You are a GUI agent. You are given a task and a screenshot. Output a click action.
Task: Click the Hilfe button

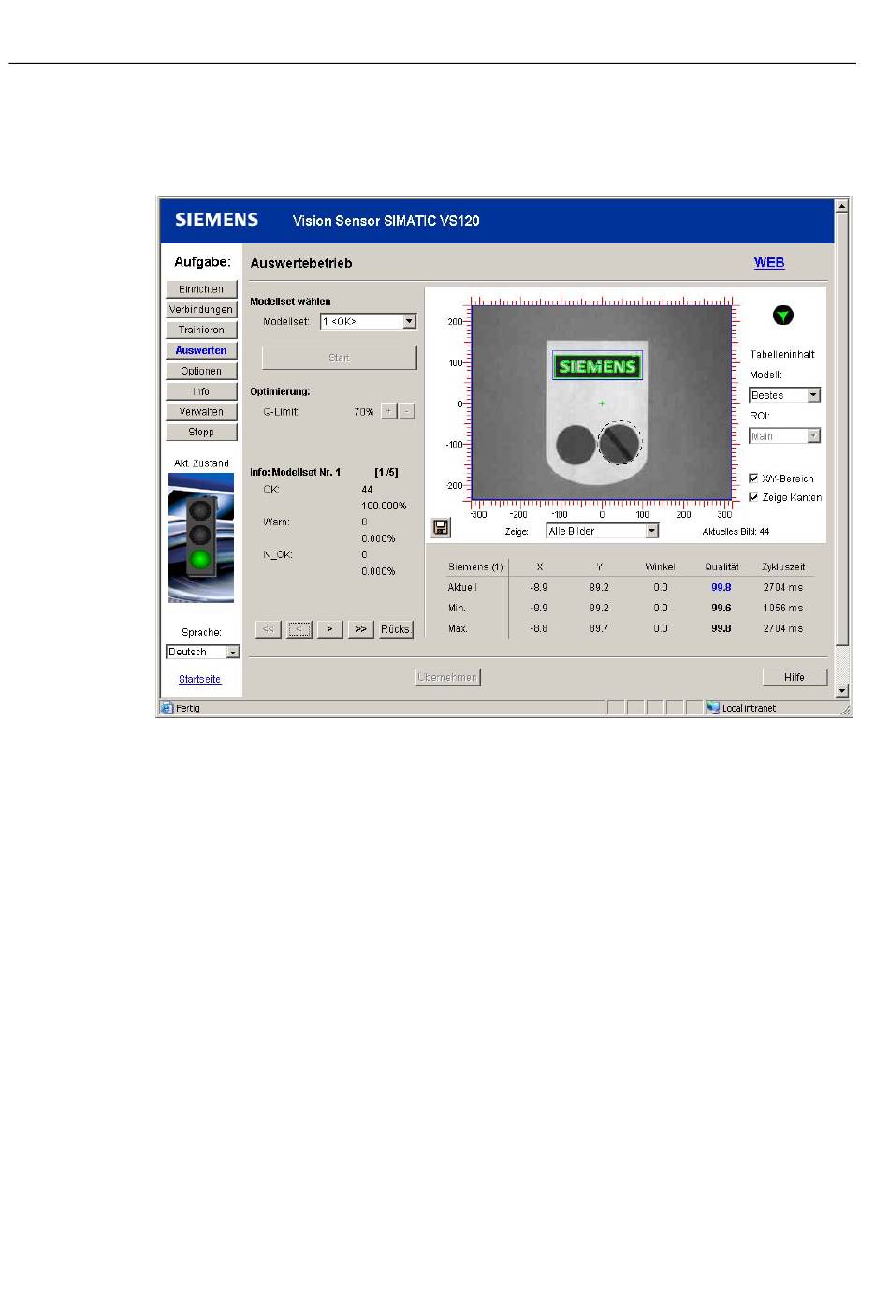(x=794, y=677)
